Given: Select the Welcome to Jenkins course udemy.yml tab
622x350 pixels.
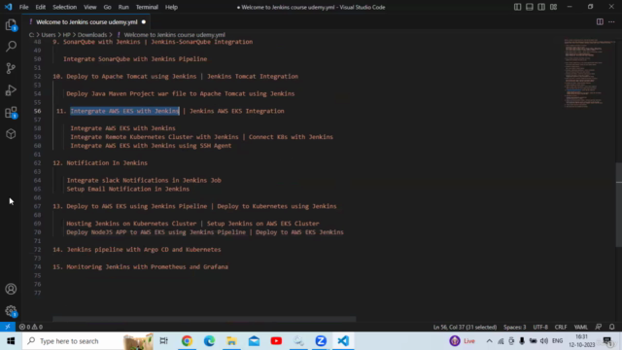Looking at the screenshot, I should tap(86, 21).
